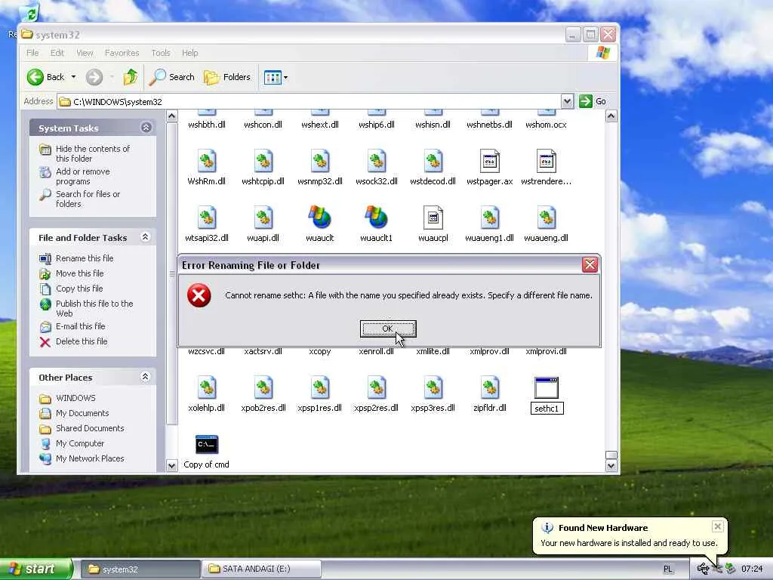Open the File menu
773x580 pixels.
32,53
